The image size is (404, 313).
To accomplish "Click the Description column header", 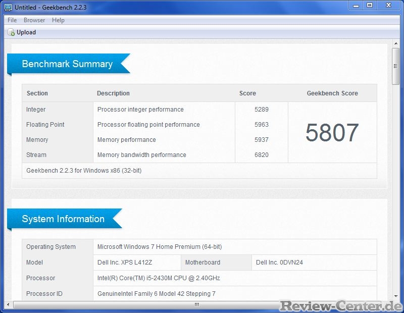I will (x=113, y=93).
